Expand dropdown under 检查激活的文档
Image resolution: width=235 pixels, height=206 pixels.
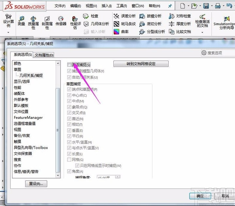tap(202, 32)
